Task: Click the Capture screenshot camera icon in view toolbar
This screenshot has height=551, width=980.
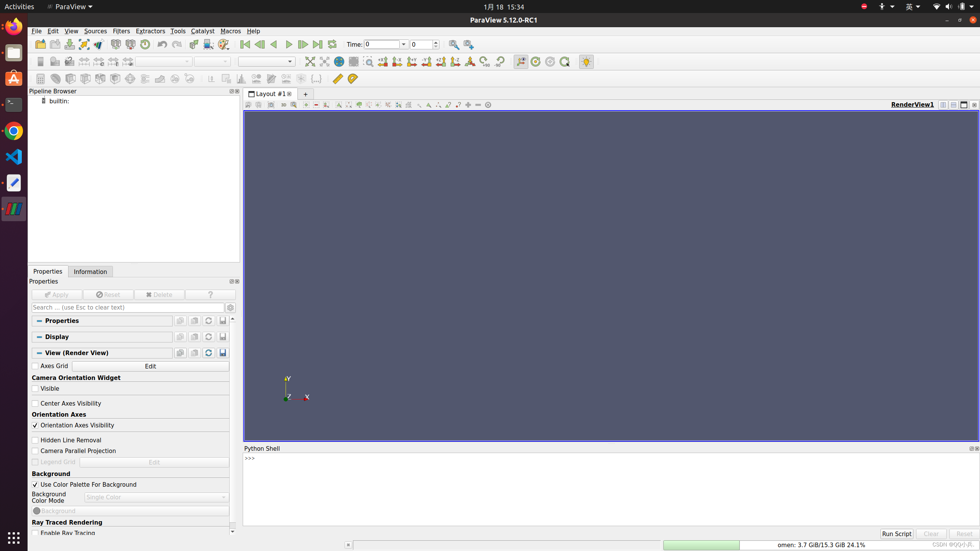Action: click(x=271, y=105)
